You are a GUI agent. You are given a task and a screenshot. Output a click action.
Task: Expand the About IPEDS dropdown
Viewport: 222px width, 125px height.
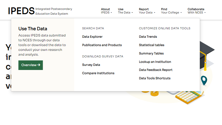[107, 11]
